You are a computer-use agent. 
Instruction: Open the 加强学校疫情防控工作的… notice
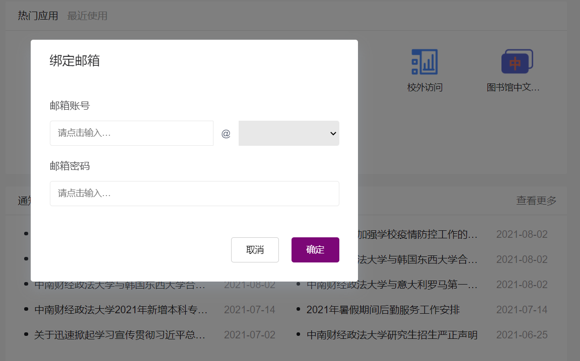pyautogui.click(x=417, y=234)
